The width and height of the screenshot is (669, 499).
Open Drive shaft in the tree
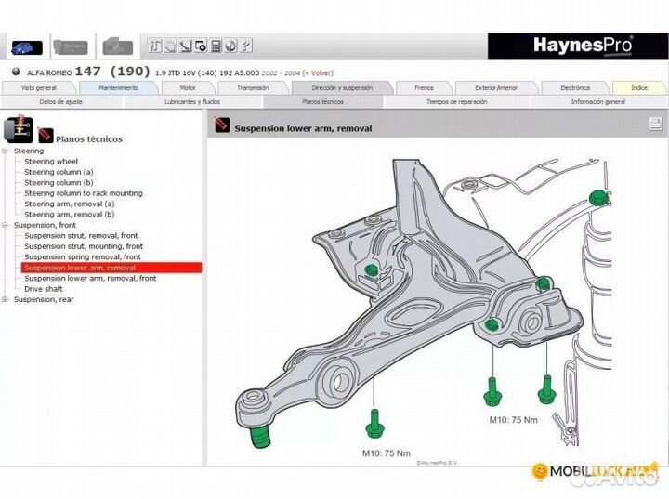pyautogui.click(x=44, y=289)
